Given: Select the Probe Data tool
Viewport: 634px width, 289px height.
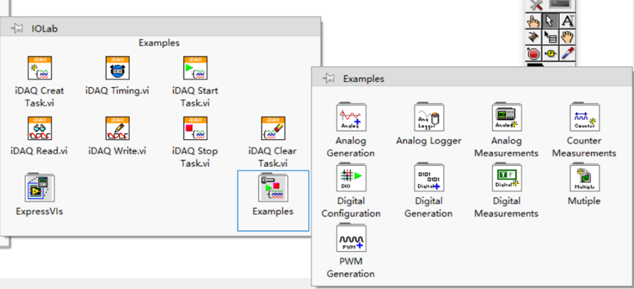Looking at the screenshot, I should (x=550, y=53).
